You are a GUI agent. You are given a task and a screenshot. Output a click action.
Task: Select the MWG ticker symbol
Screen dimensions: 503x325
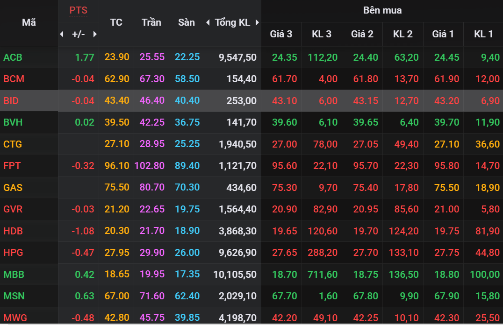coord(15,318)
